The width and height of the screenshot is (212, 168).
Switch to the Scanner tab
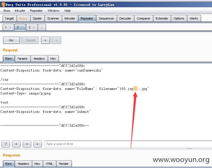53,18
